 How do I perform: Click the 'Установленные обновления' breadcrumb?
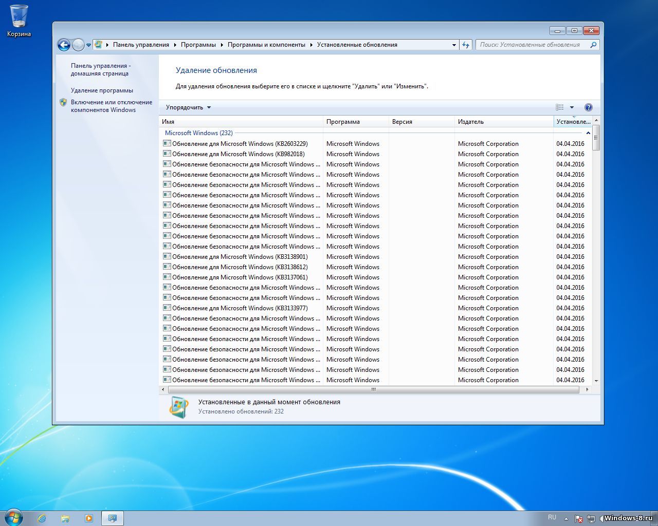pos(357,45)
